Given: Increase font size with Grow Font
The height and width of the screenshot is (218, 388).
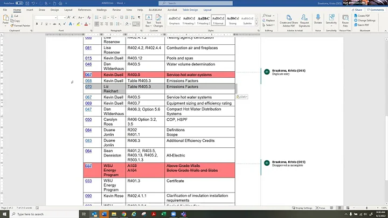Looking at the screenshot, I should point(69,17).
